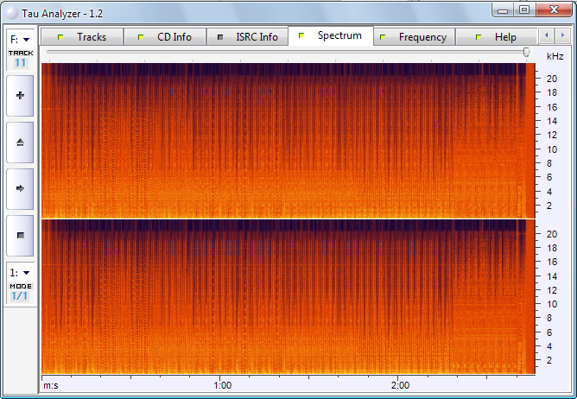Maximize the Tau Analyzer window
Viewport: 577px width, 399px height.
(524, 9)
